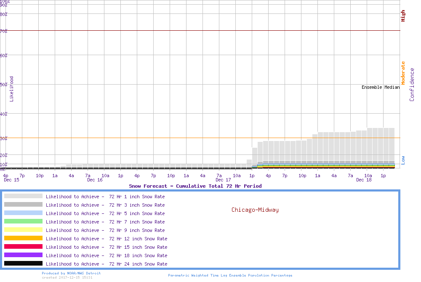Viewport: 421px width, 282px height.
Task: Click the Produced by NOAA/NWS Detroit credit
Action: [x=71, y=273]
